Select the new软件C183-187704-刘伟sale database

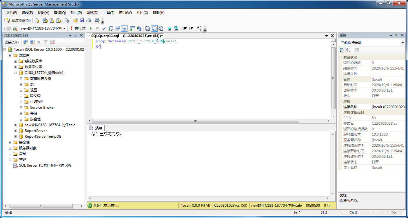(x=50, y=125)
